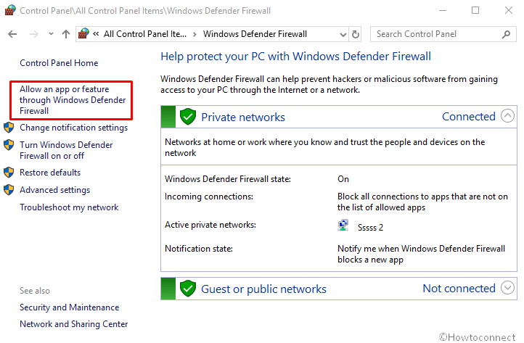The height and width of the screenshot is (343, 524).
Task: Open Troubleshoot my network
Action: [x=69, y=207]
